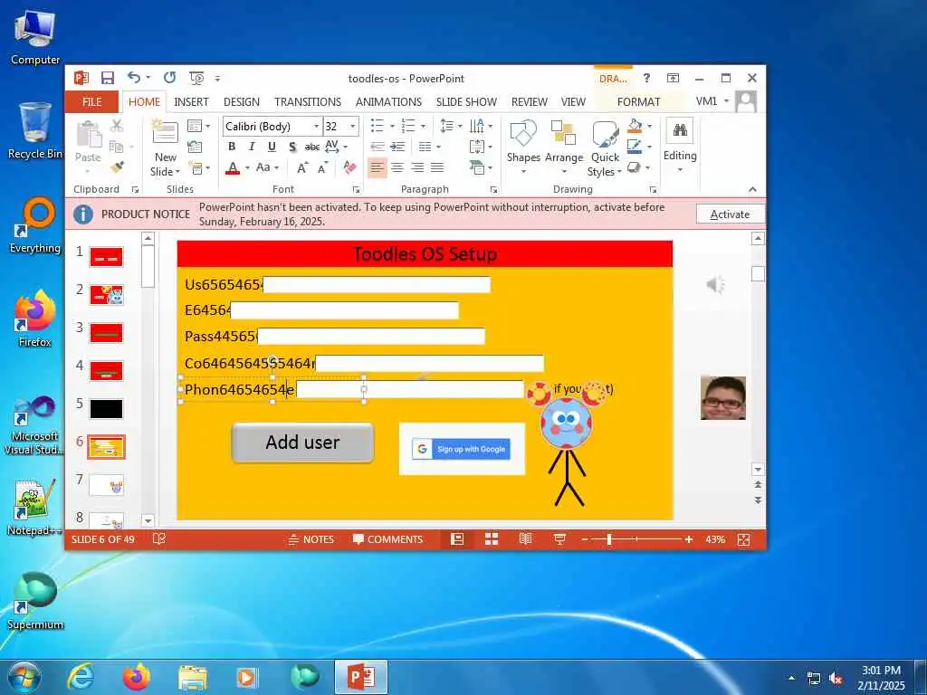Screen dimensions: 927x695
Task: Toggle Underline formatting
Action: tap(272, 147)
